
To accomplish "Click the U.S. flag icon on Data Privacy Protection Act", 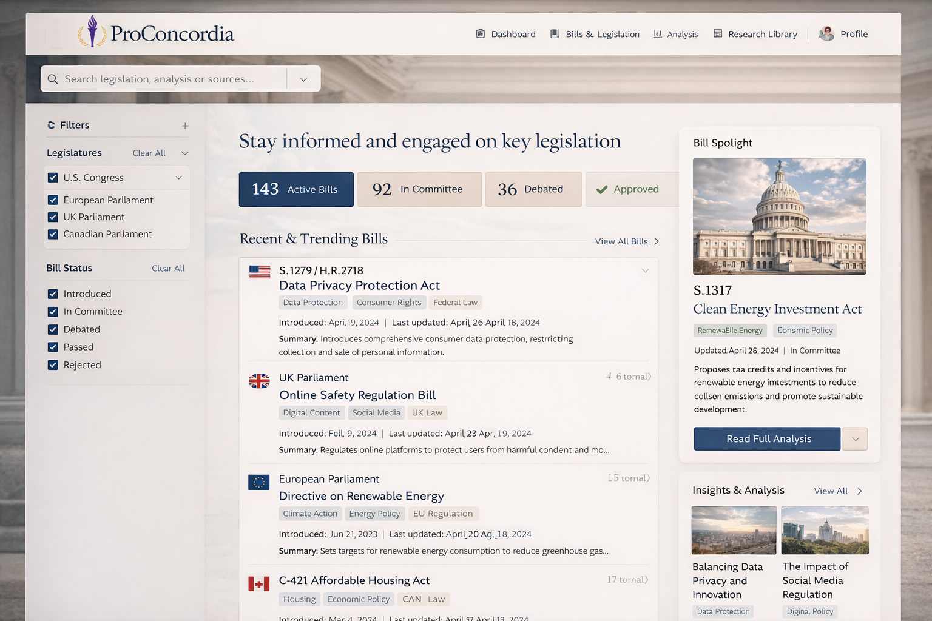I will [x=259, y=272].
